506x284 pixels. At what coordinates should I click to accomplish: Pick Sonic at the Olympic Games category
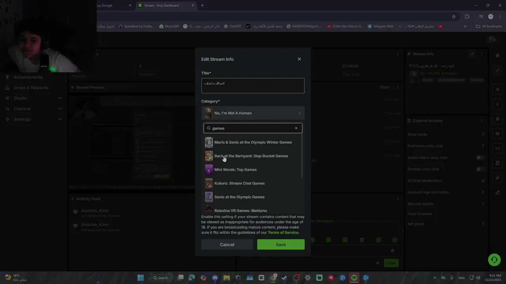pyautogui.click(x=253, y=197)
